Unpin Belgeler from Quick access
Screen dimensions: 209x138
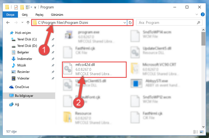(x=53, y=52)
